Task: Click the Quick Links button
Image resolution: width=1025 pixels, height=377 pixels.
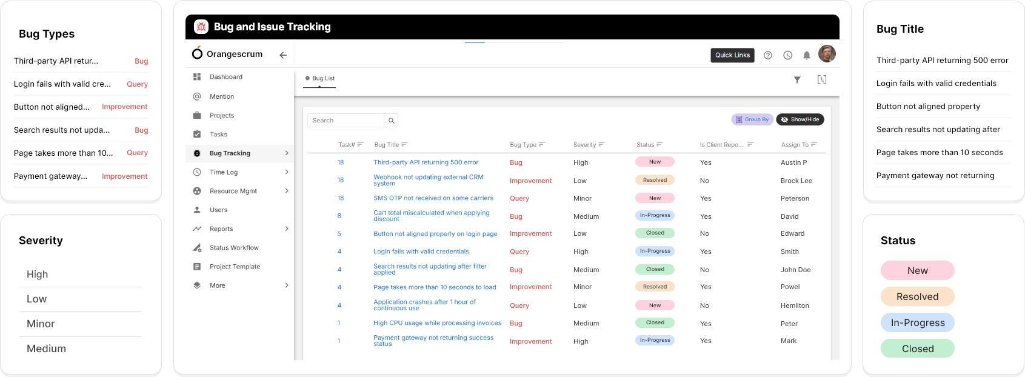Action: pyautogui.click(x=732, y=55)
